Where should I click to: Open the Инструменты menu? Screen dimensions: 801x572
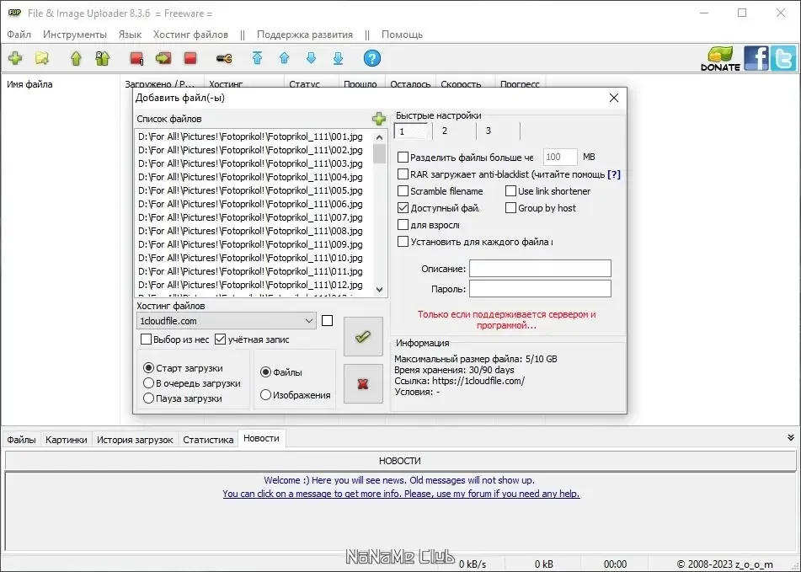(x=75, y=35)
